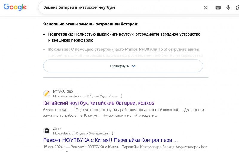Click the dzen.ru URL breadcrumb
This screenshot has height=152, width=239.
click(63, 133)
